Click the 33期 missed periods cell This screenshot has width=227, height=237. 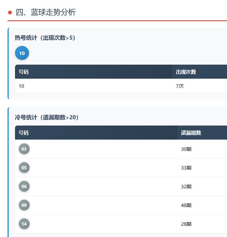(x=186, y=168)
